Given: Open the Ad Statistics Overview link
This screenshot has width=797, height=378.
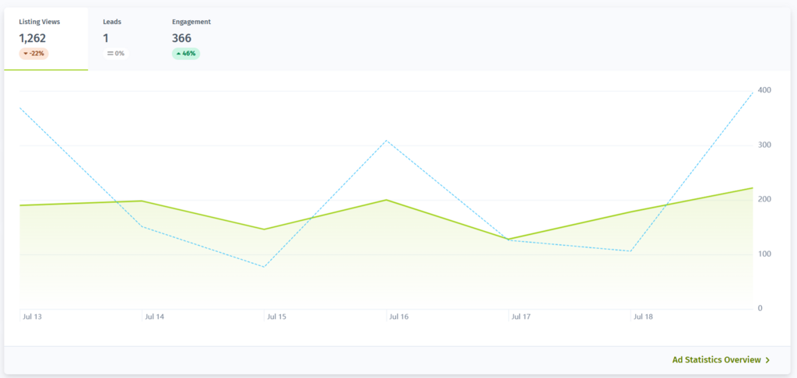Looking at the screenshot, I should point(721,359).
